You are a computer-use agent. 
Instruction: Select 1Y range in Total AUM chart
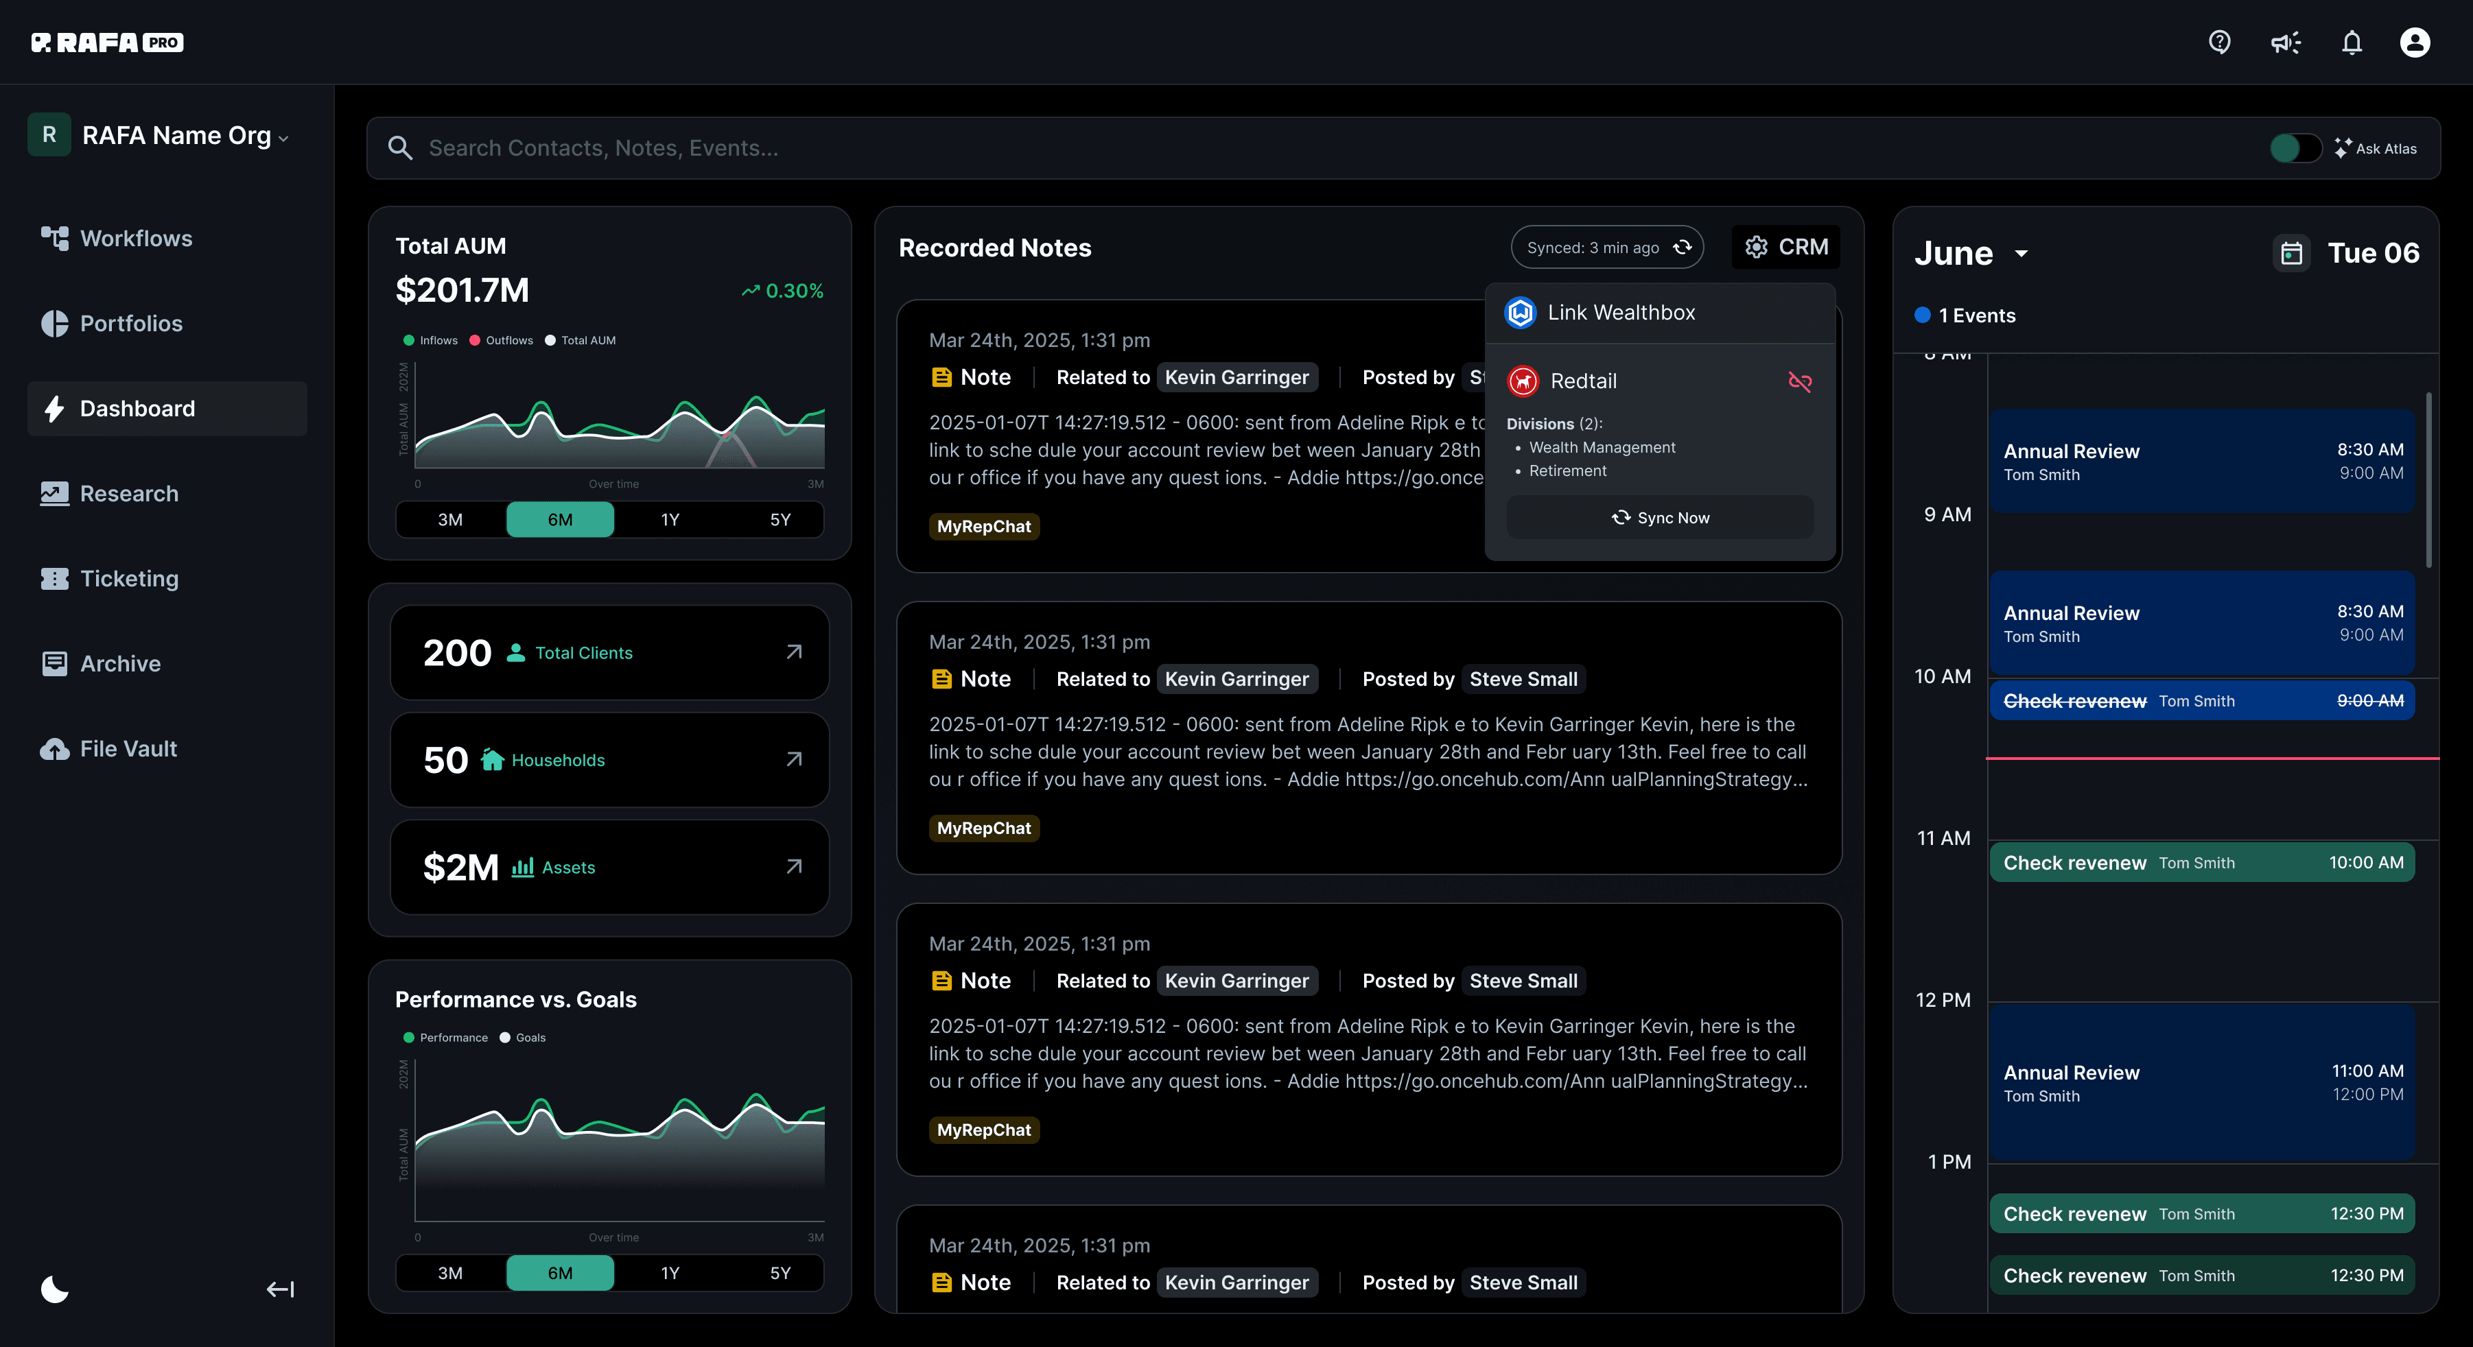[x=670, y=520]
